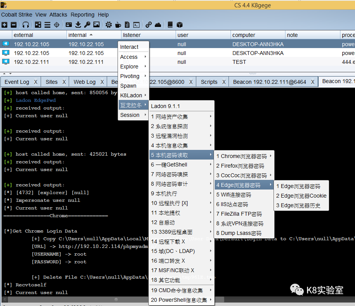355x306 pixels.
Task: Click the Disconnect minus icon in the toolbar
Action: 13,25
